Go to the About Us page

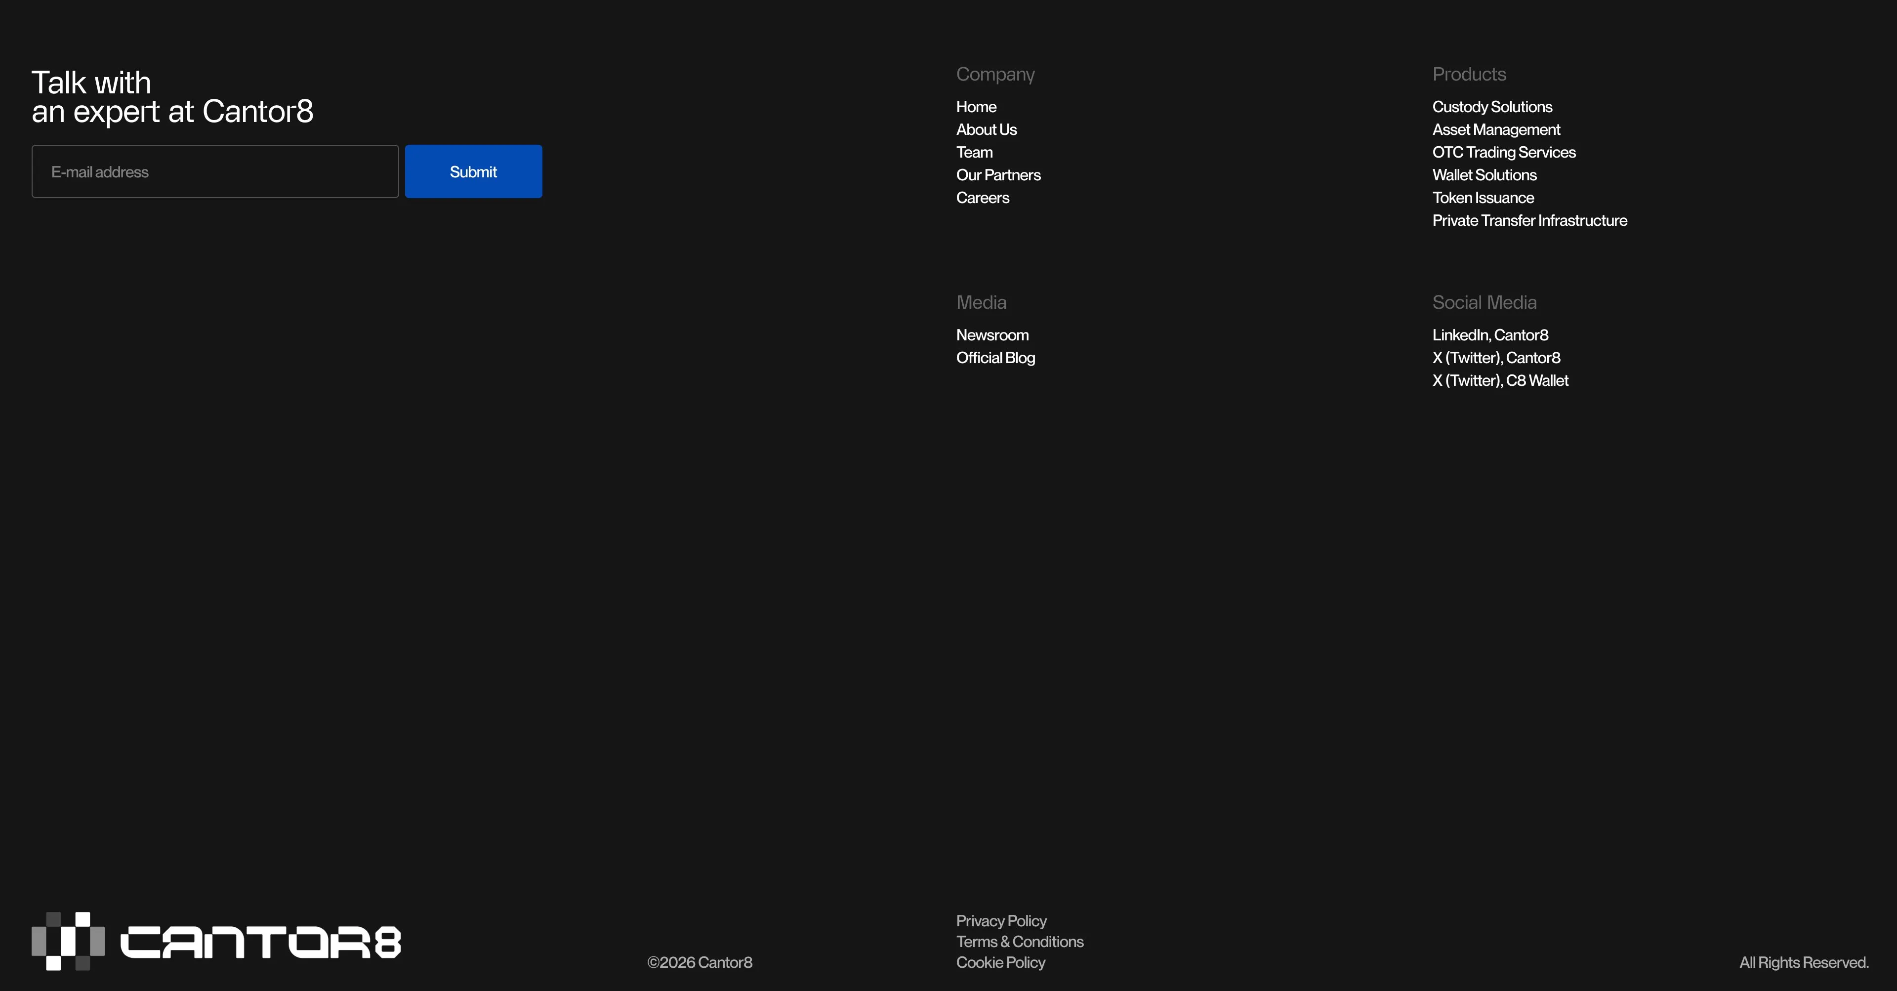coord(986,129)
